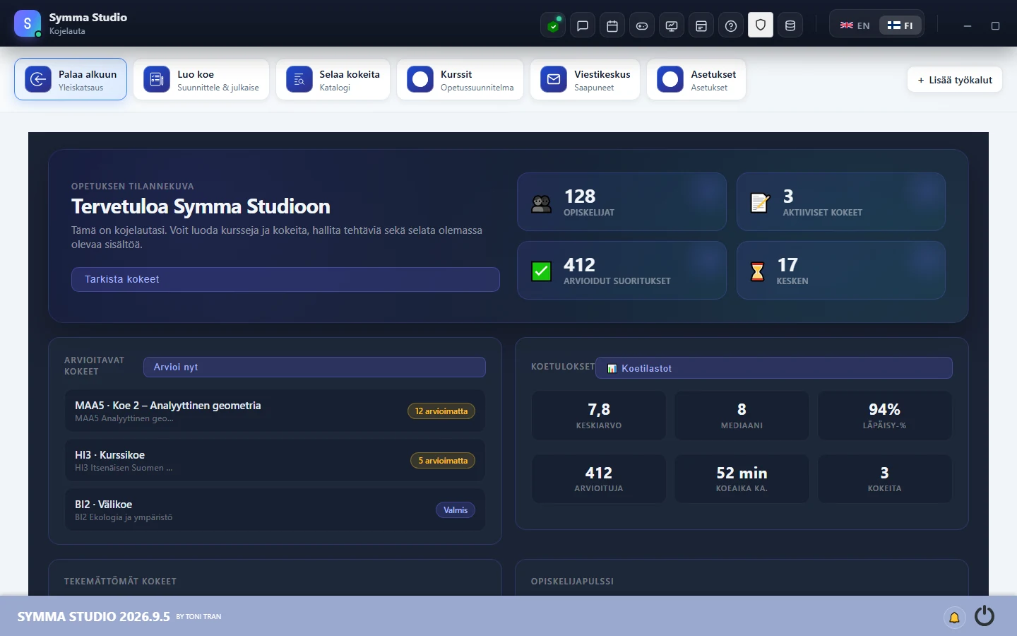This screenshot has height=636, width=1017.
Task: Maximize the application window
Action: tap(995, 26)
